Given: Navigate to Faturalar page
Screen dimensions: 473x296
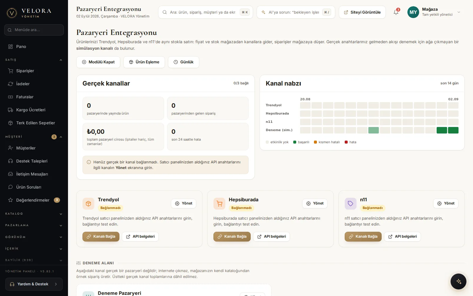Looking at the screenshot, I should tap(34, 97).
